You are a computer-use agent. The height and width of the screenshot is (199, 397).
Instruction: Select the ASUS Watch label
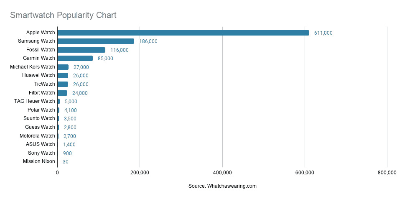click(41, 144)
